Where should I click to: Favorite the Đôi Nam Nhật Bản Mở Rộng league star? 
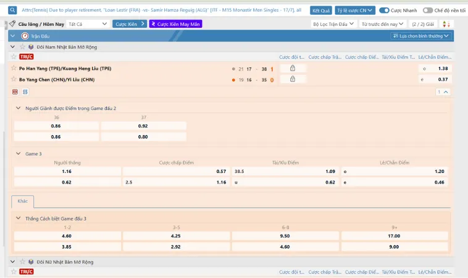23,47
